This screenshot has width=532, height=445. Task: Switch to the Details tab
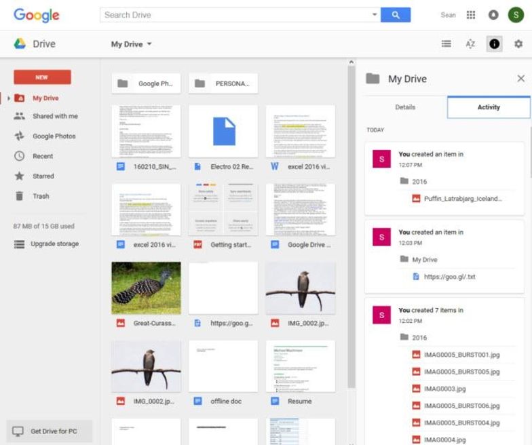(x=405, y=107)
